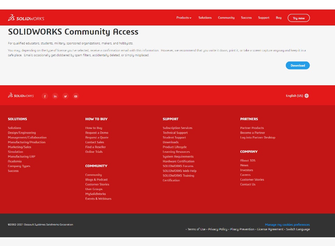
Task: Open Marketing/Sales footer link
Action: pyautogui.click(x=20, y=147)
